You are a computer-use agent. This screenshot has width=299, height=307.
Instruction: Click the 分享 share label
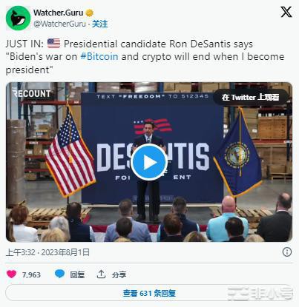click(119, 274)
